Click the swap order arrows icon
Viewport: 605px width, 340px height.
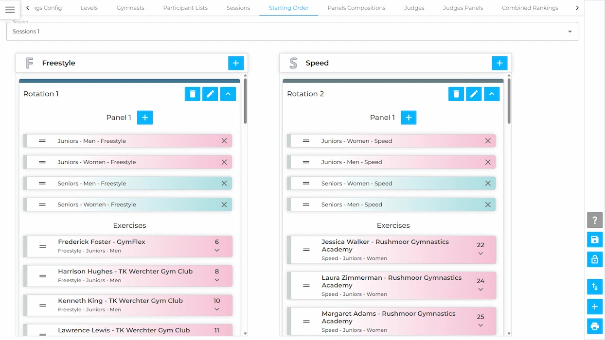(594, 287)
